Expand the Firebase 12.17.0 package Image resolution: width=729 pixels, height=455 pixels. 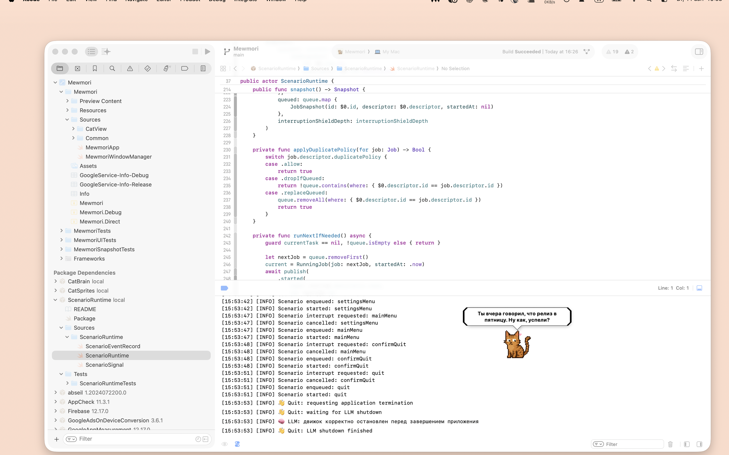[x=55, y=411]
